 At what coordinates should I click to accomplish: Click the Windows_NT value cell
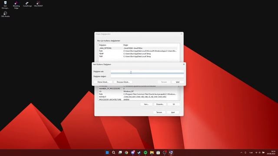point(129,91)
